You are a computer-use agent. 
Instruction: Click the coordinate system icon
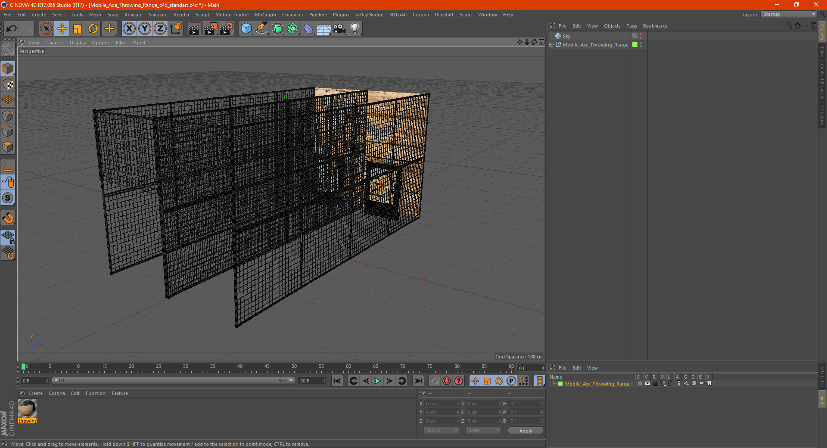(x=176, y=29)
